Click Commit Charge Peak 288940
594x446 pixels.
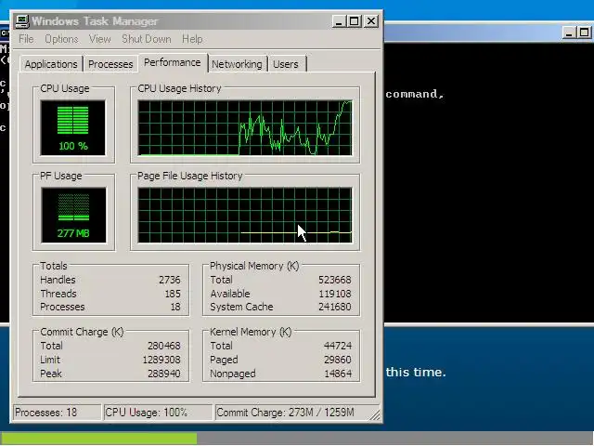[x=164, y=374]
